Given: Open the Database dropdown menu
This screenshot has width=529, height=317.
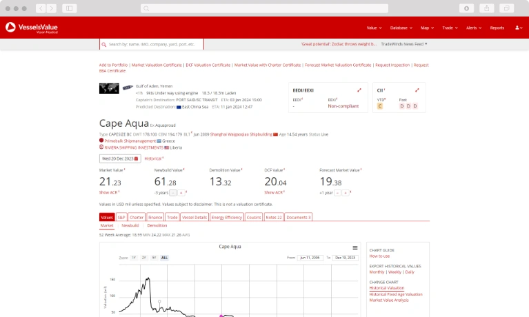Looking at the screenshot, I should point(401,28).
